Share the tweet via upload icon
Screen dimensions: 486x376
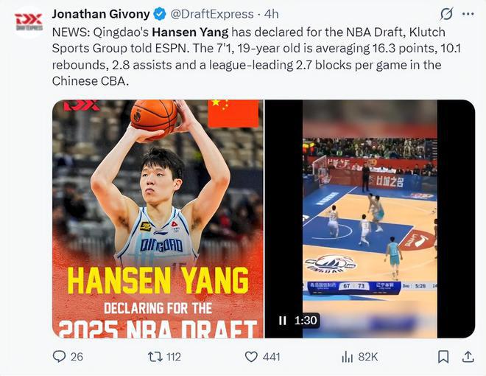[468, 357]
